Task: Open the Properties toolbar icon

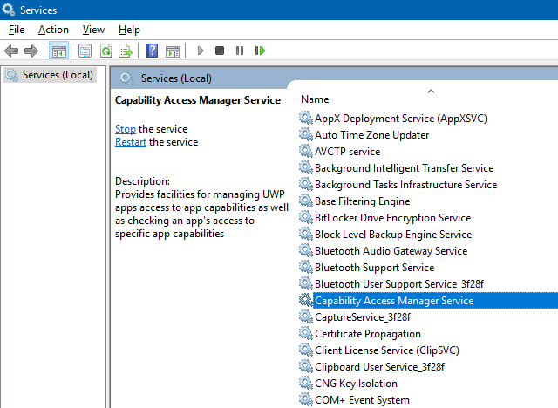Action: click(85, 51)
